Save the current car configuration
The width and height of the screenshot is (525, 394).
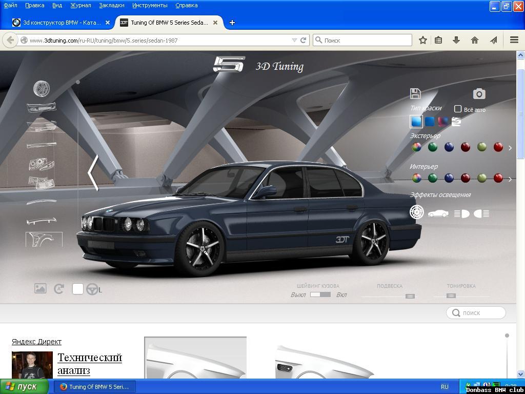coord(415,93)
